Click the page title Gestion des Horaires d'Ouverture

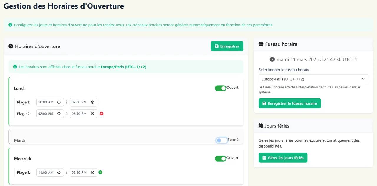point(64,6)
